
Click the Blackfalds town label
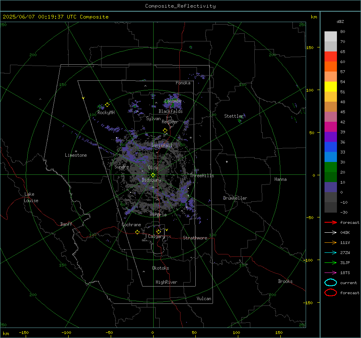click(x=170, y=111)
